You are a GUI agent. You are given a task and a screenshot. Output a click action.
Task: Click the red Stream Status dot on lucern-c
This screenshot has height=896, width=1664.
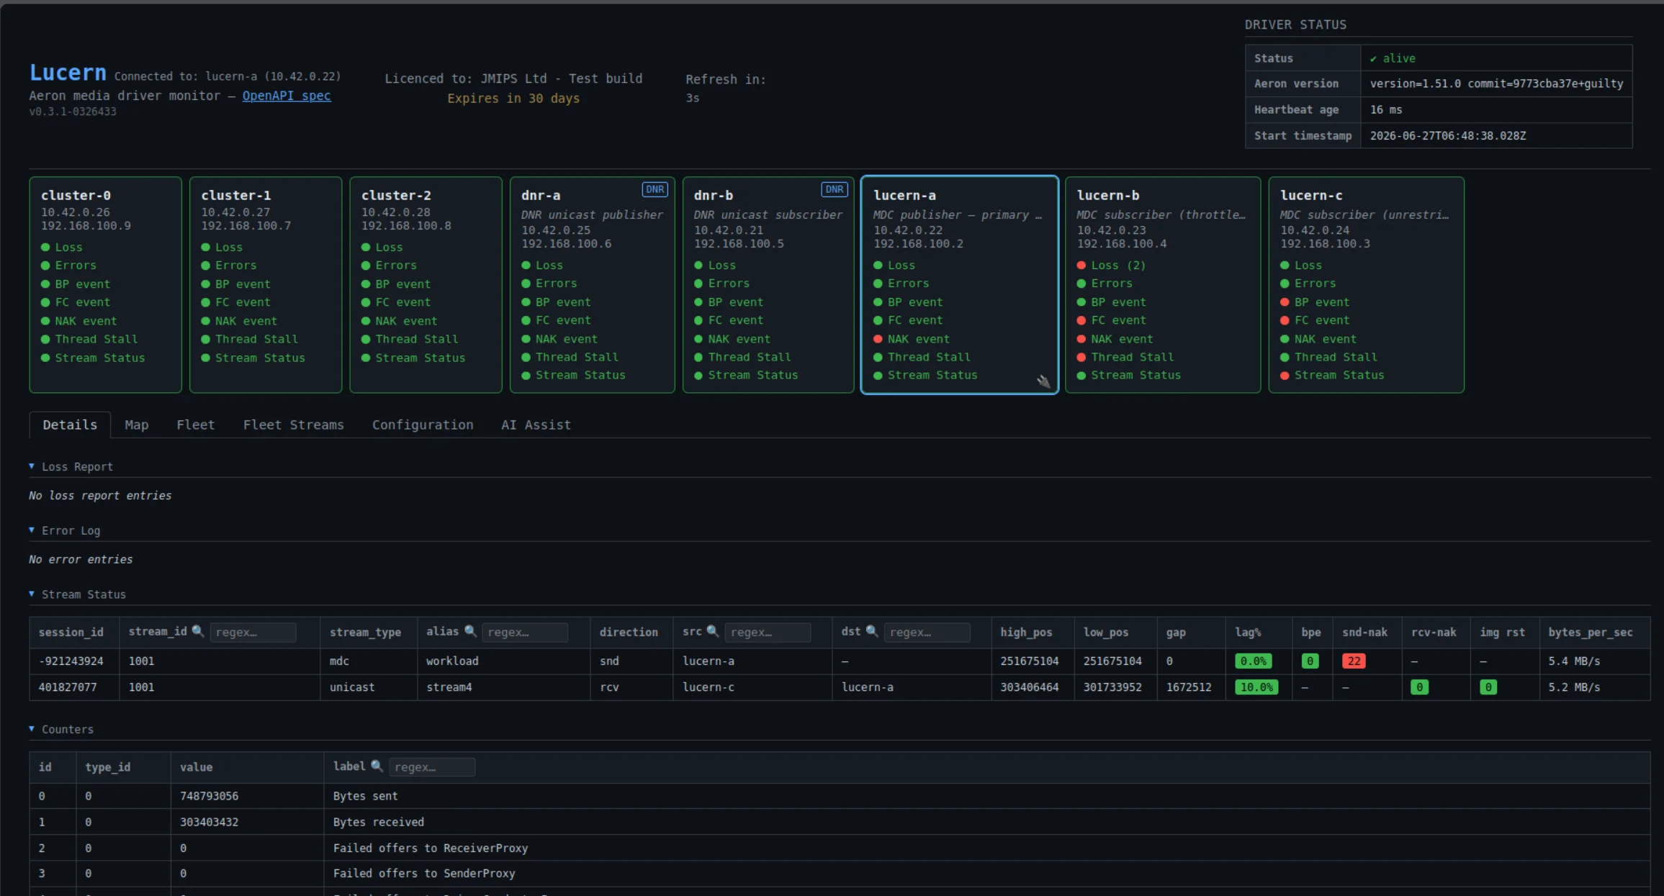pyautogui.click(x=1285, y=375)
